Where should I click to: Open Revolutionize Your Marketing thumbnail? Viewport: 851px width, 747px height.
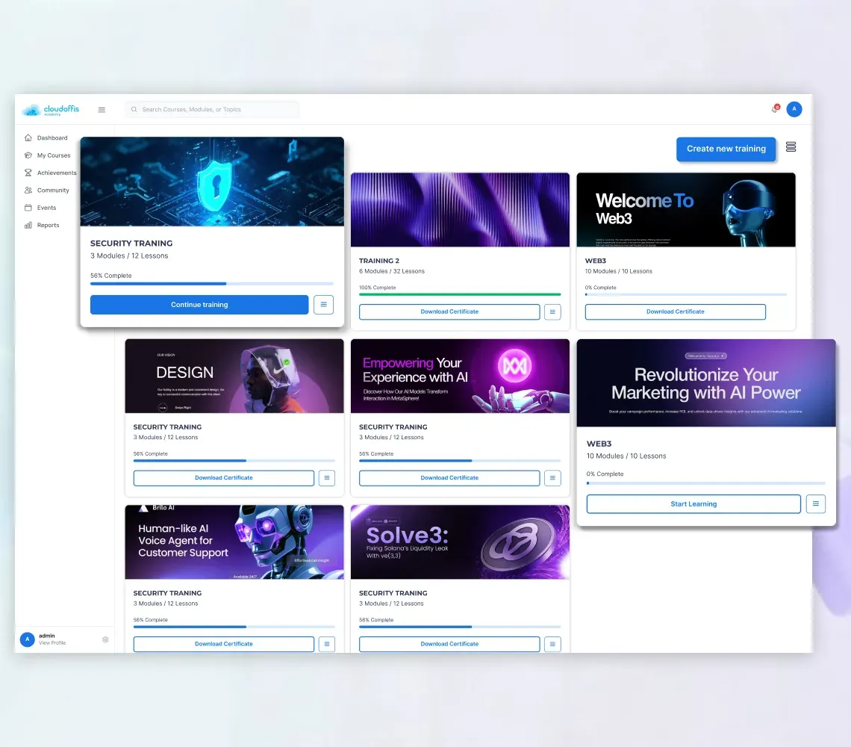[x=706, y=383]
